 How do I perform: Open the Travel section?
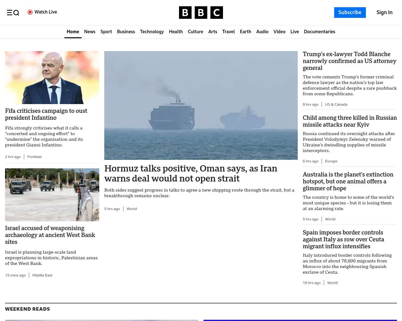click(x=228, y=32)
